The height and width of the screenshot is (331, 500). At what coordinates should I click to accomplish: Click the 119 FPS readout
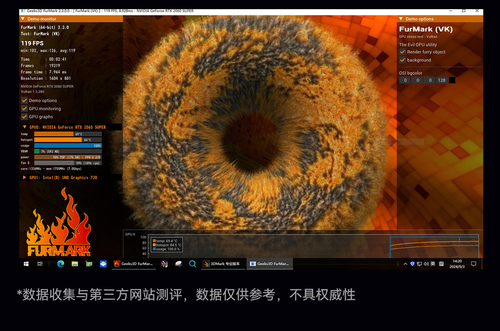(x=32, y=43)
